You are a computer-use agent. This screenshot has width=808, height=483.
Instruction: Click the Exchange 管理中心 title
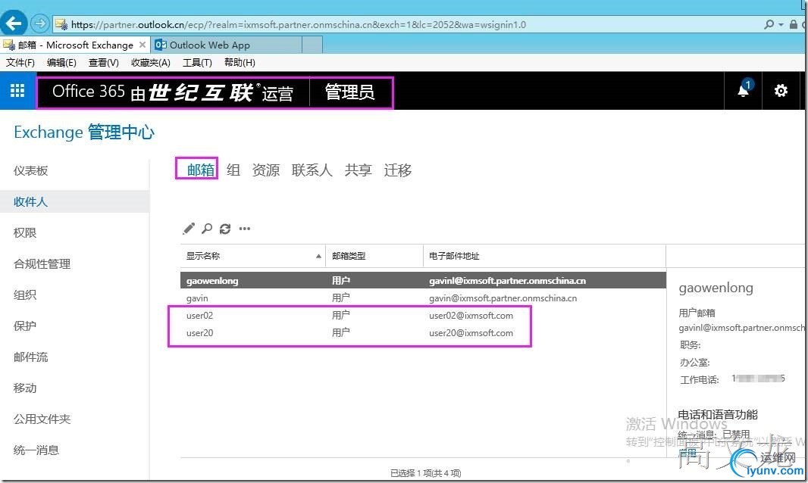[84, 132]
